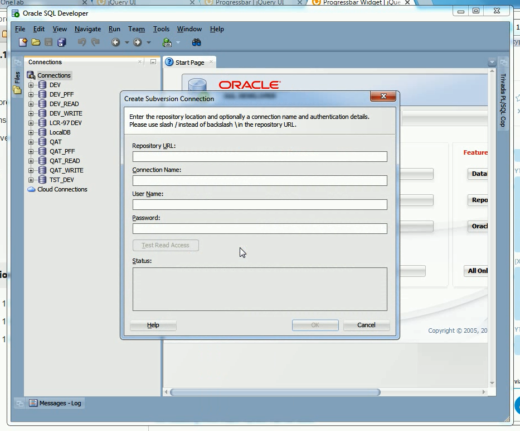This screenshot has width=520, height=431.
Task: Expand the DEV_READ connection node
Action: 31,104
